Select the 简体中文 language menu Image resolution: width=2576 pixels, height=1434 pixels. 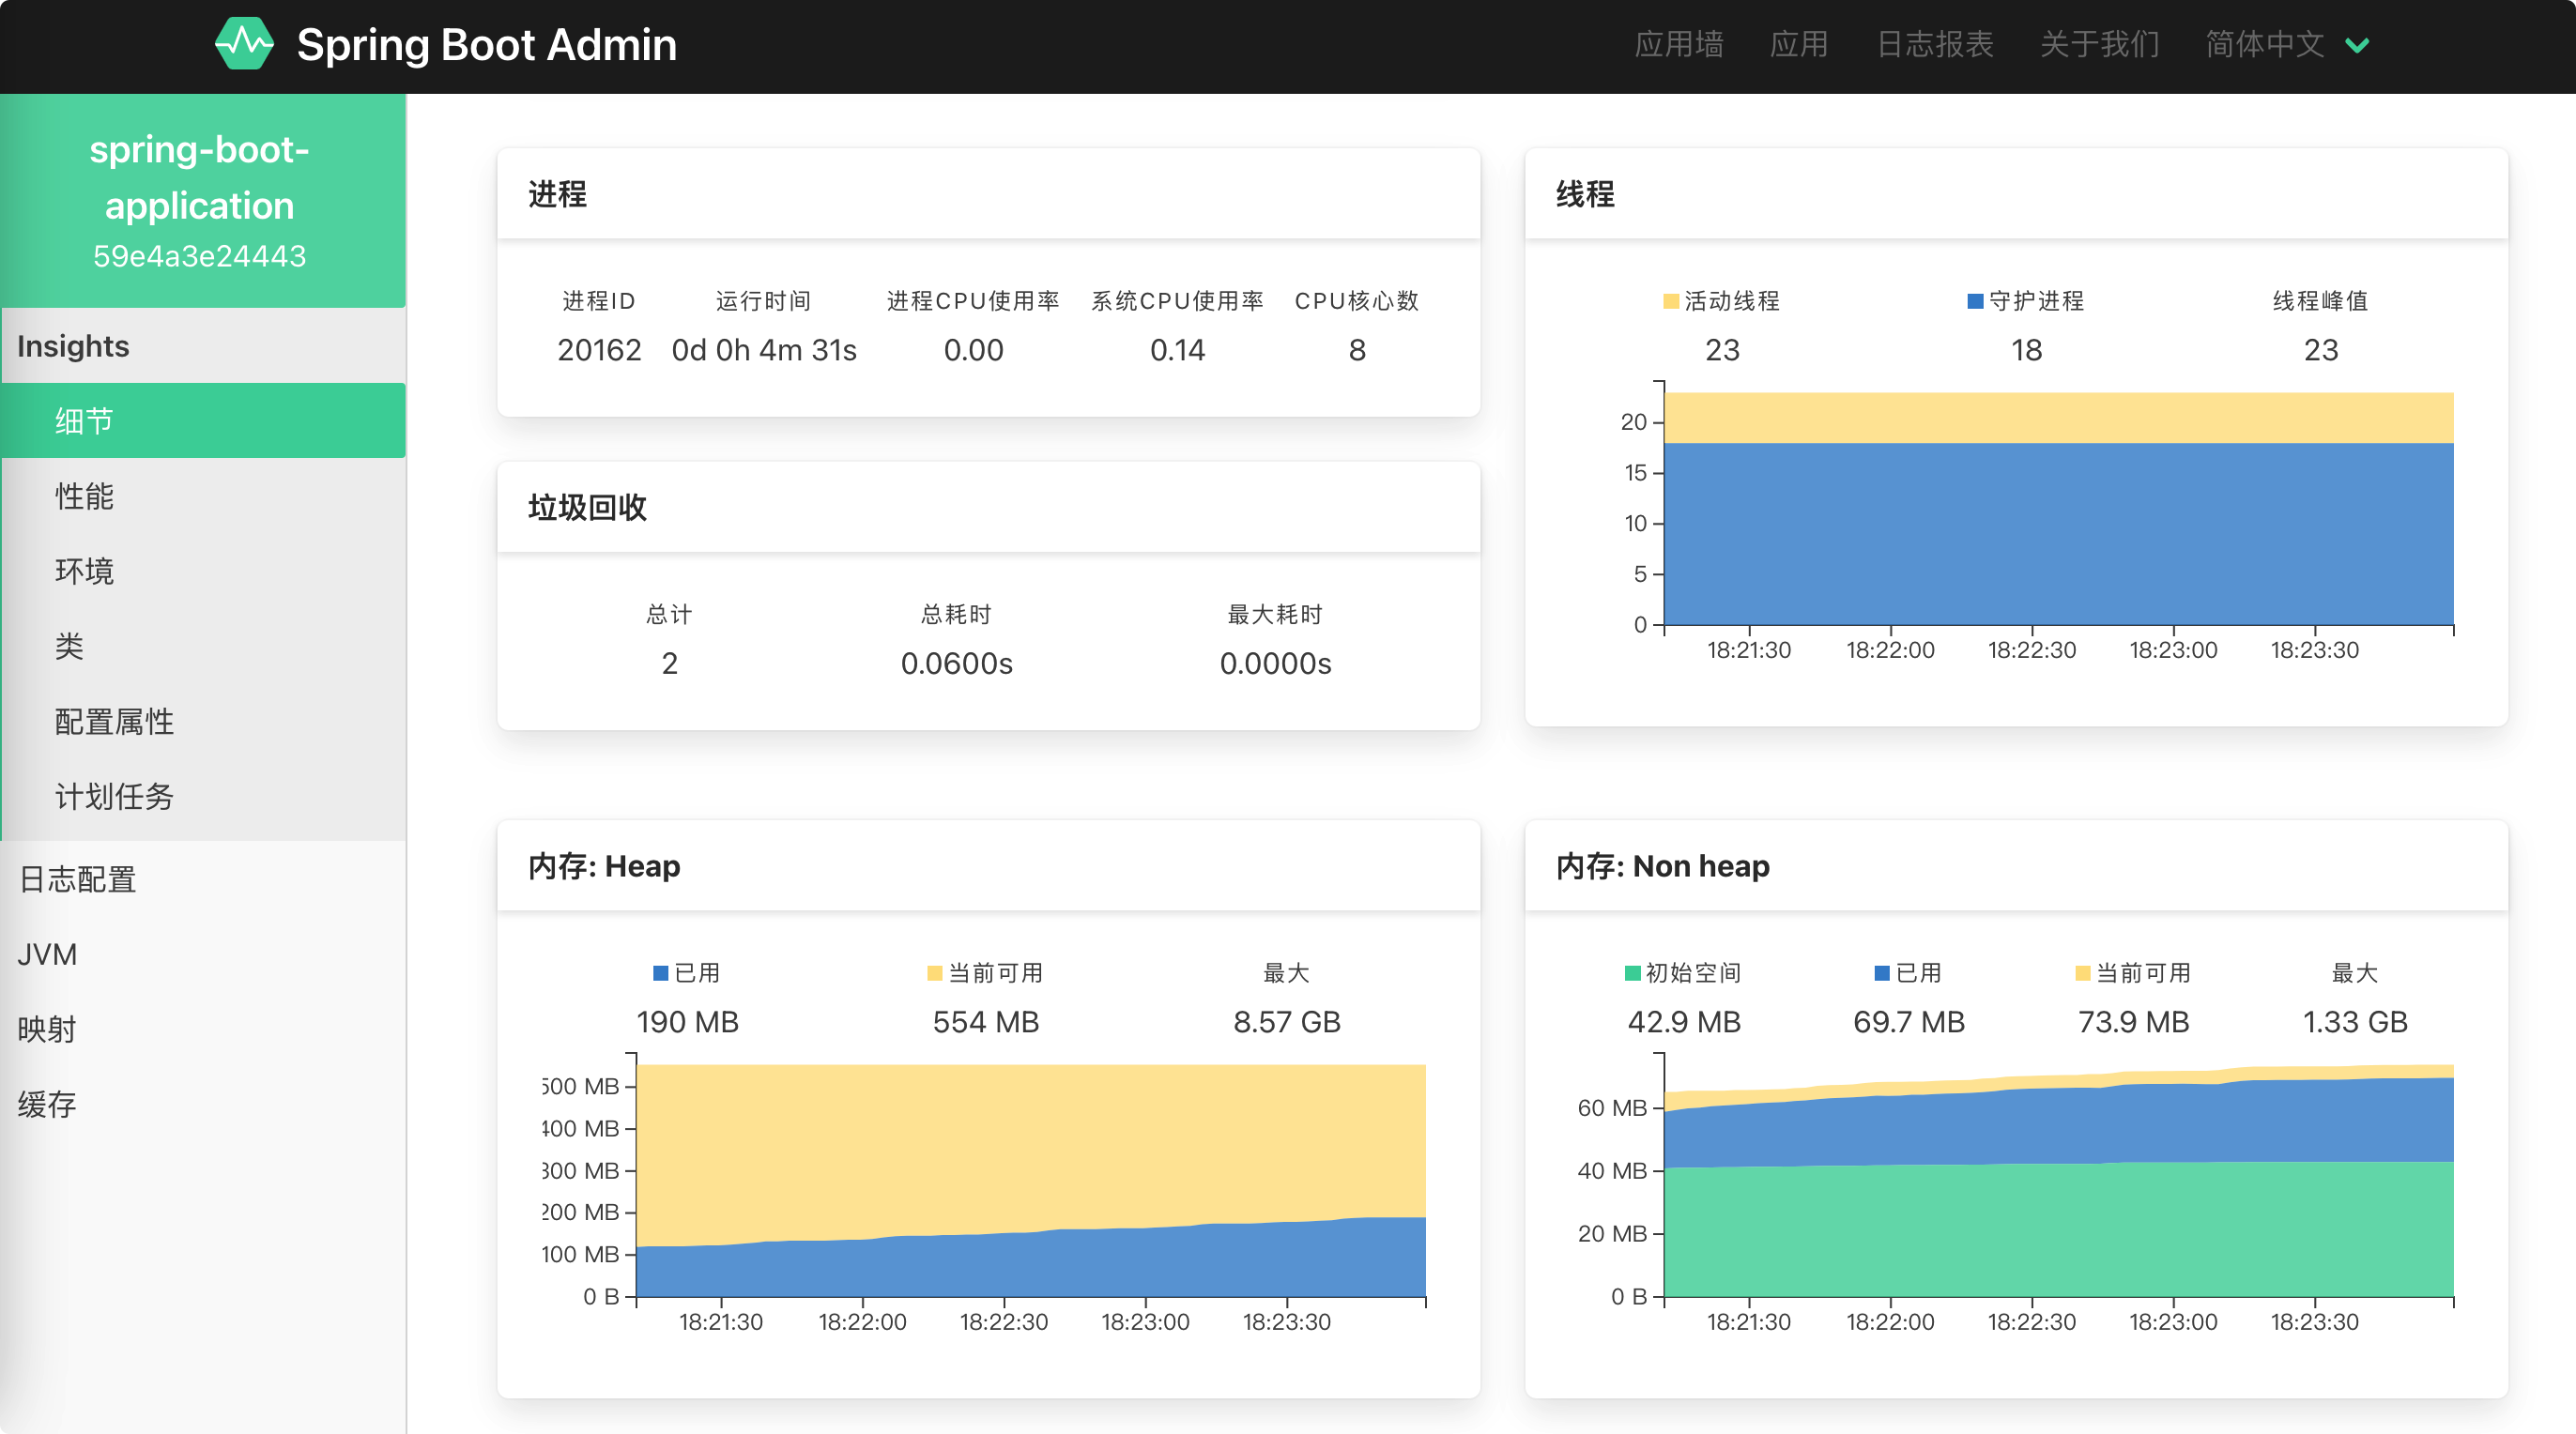point(2265,44)
